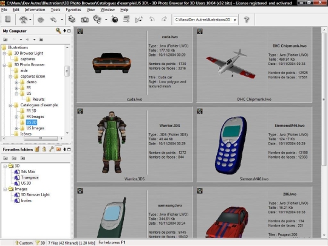The height and width of the screenshot is (246, 328).
Task: Click the list with arrow icon in toolbar
Action: pyautogui.click(x=126, y=19)
